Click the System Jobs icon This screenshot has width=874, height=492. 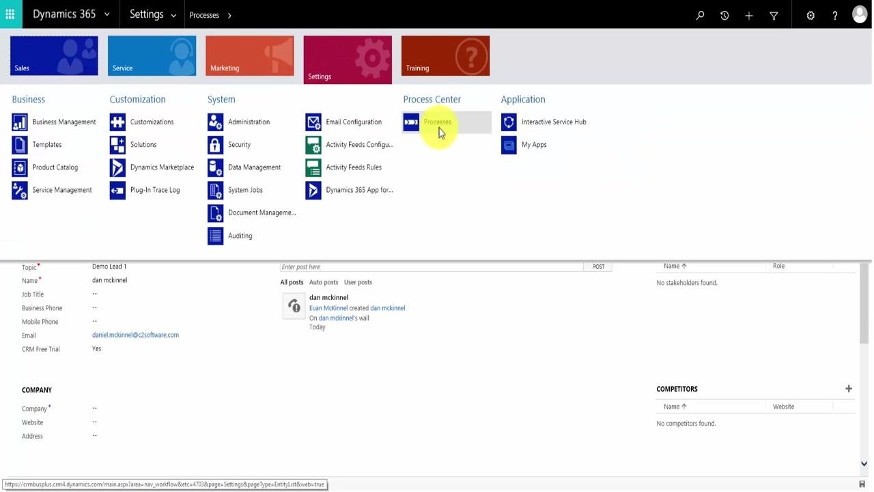[x=215, y=190]
